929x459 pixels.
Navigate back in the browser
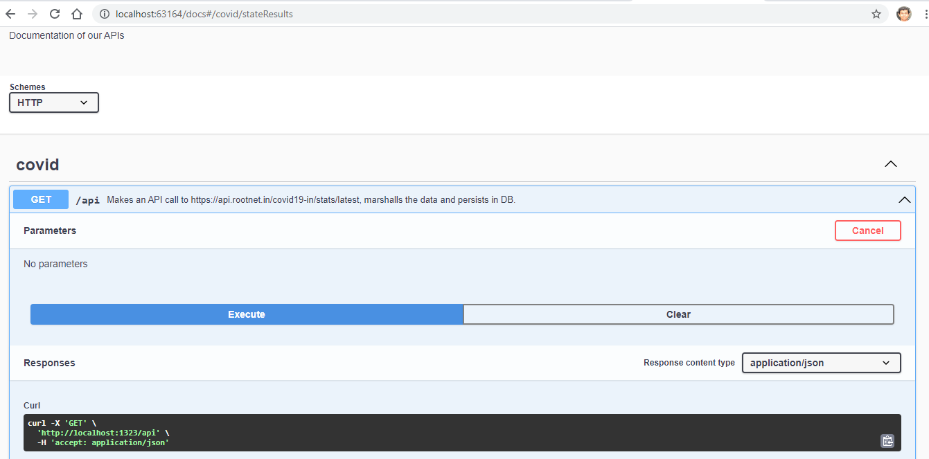[10, 13]
